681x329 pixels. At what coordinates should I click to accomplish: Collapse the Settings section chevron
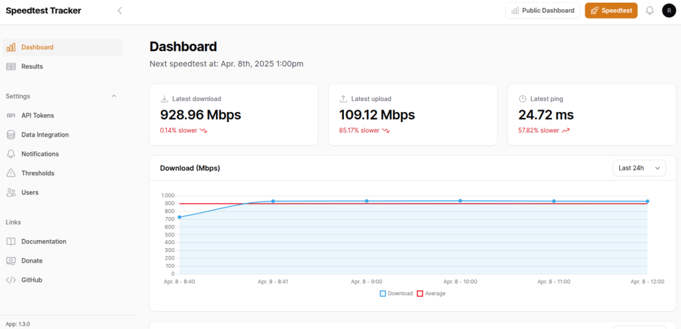114,96
